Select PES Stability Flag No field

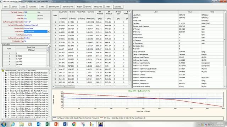(x=37, y=41)
